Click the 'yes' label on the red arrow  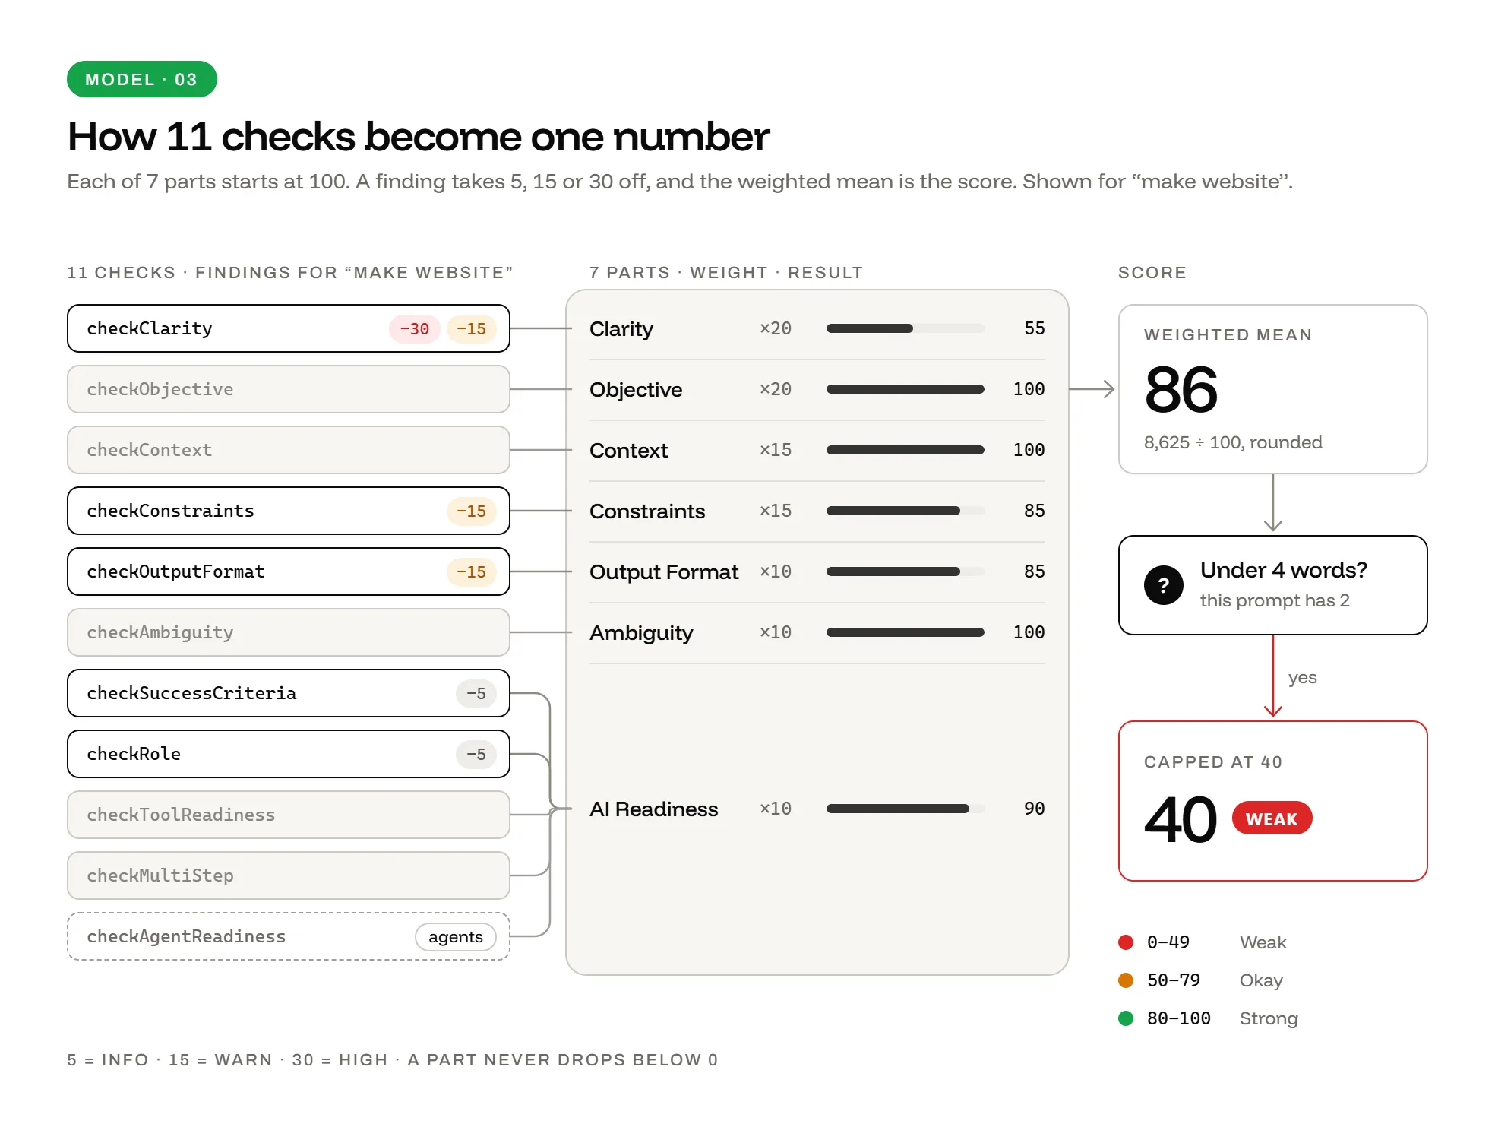(1303, 678)
